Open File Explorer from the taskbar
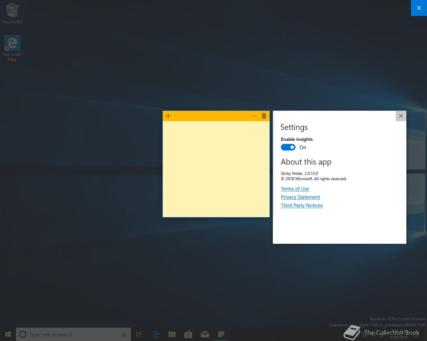This screenshot has width=427, height=341. pos(172,334)
